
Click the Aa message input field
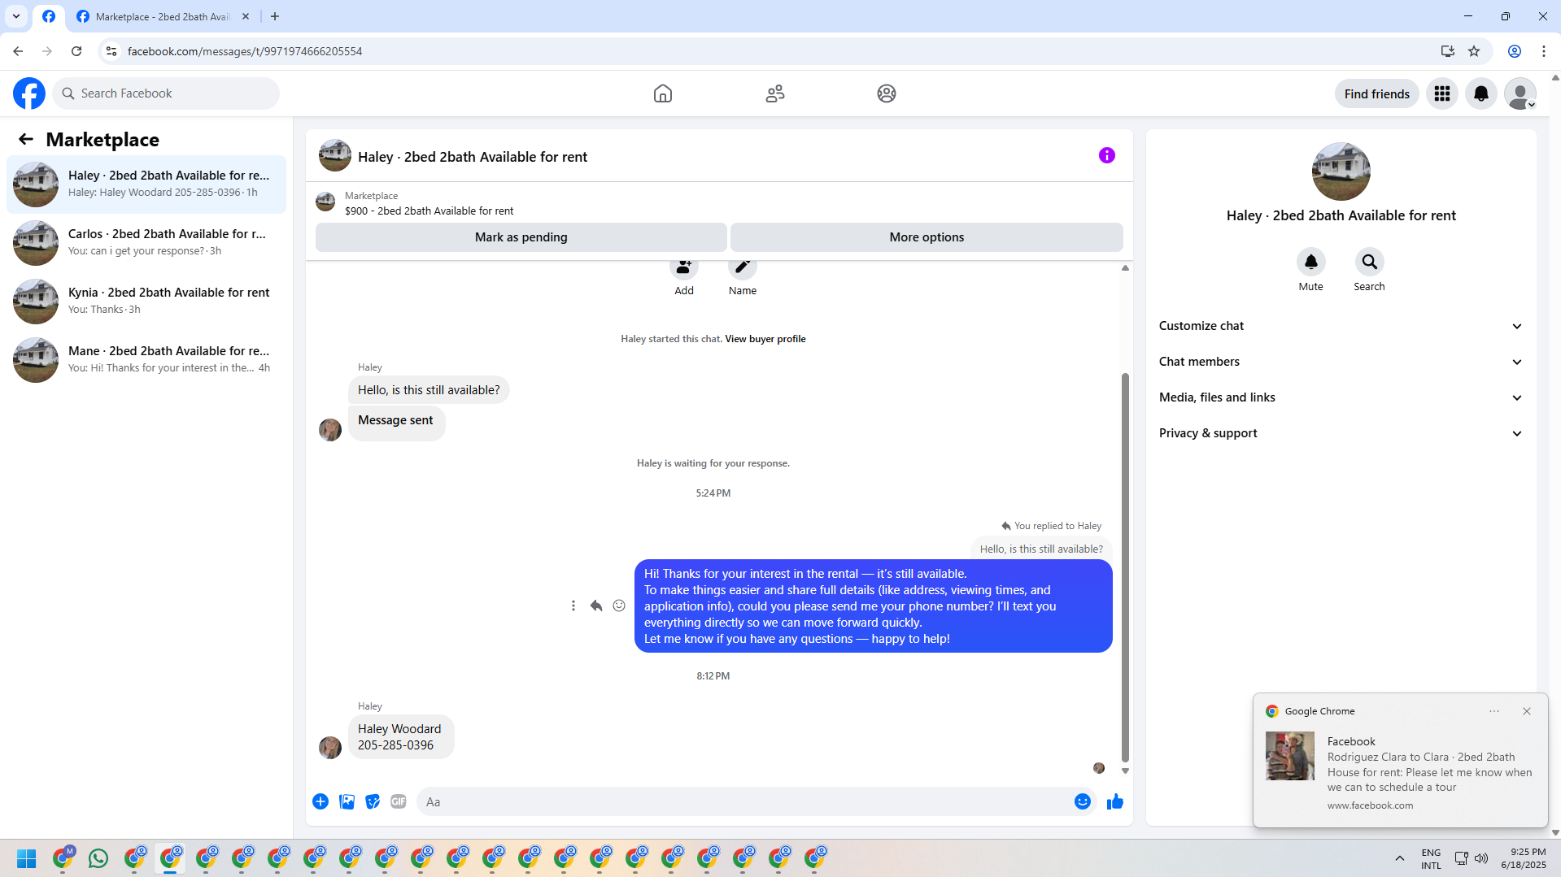click(x=743, y=801)
